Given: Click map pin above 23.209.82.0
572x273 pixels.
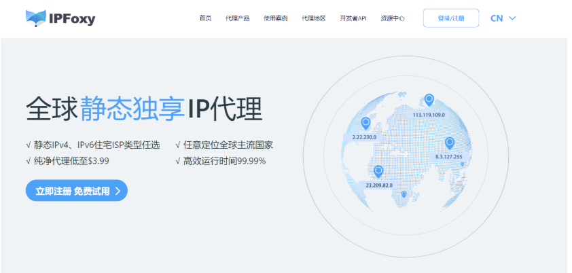Looking at the screenshot, I should (x=378, y=171).
